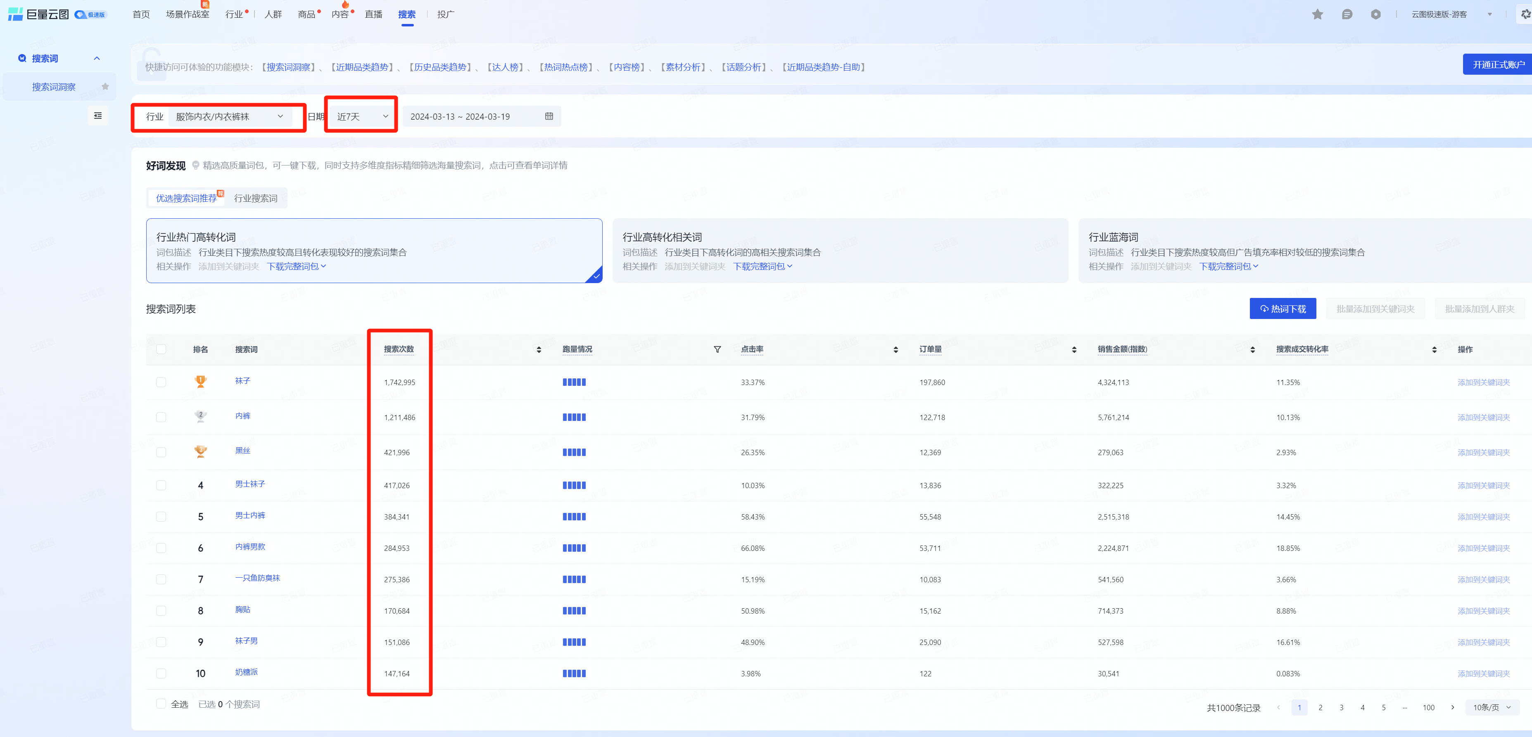The image size is (1532, 737).
Task: Check the row checkbox for 奶糖派
Action: click(161, 673)
